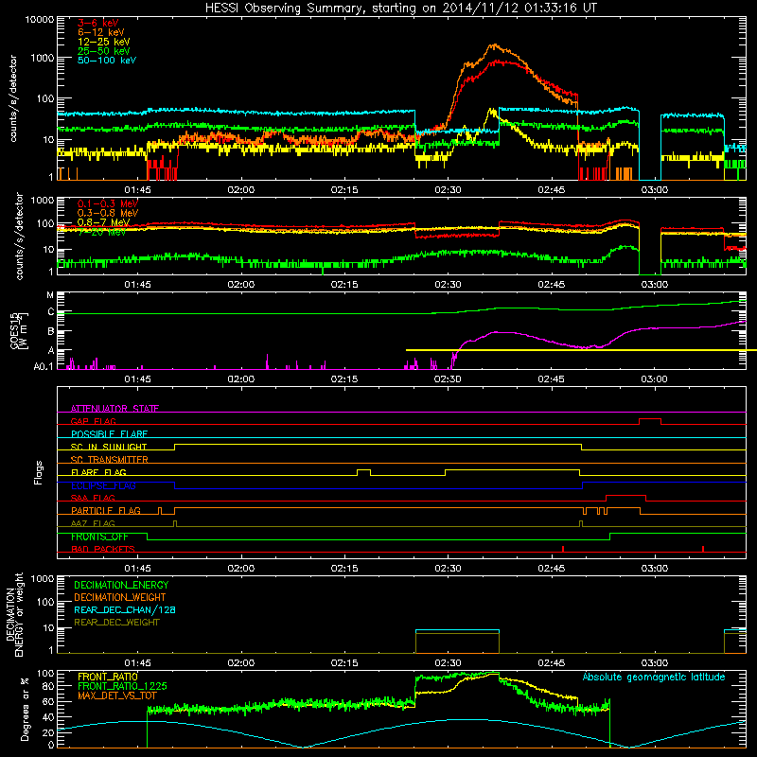This screenshot has width=757, height=757.
Task: Click the REAR_DEC_CHAN/128 legend label
Action: pos(125,610)
